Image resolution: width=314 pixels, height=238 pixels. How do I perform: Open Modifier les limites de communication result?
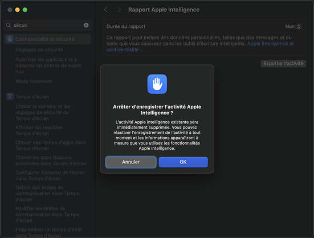[47, 215]
